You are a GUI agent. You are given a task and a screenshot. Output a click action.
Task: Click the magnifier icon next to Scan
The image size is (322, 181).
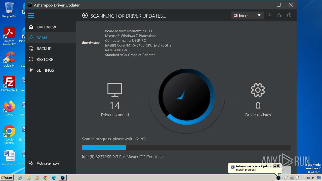tap(31, 38)
